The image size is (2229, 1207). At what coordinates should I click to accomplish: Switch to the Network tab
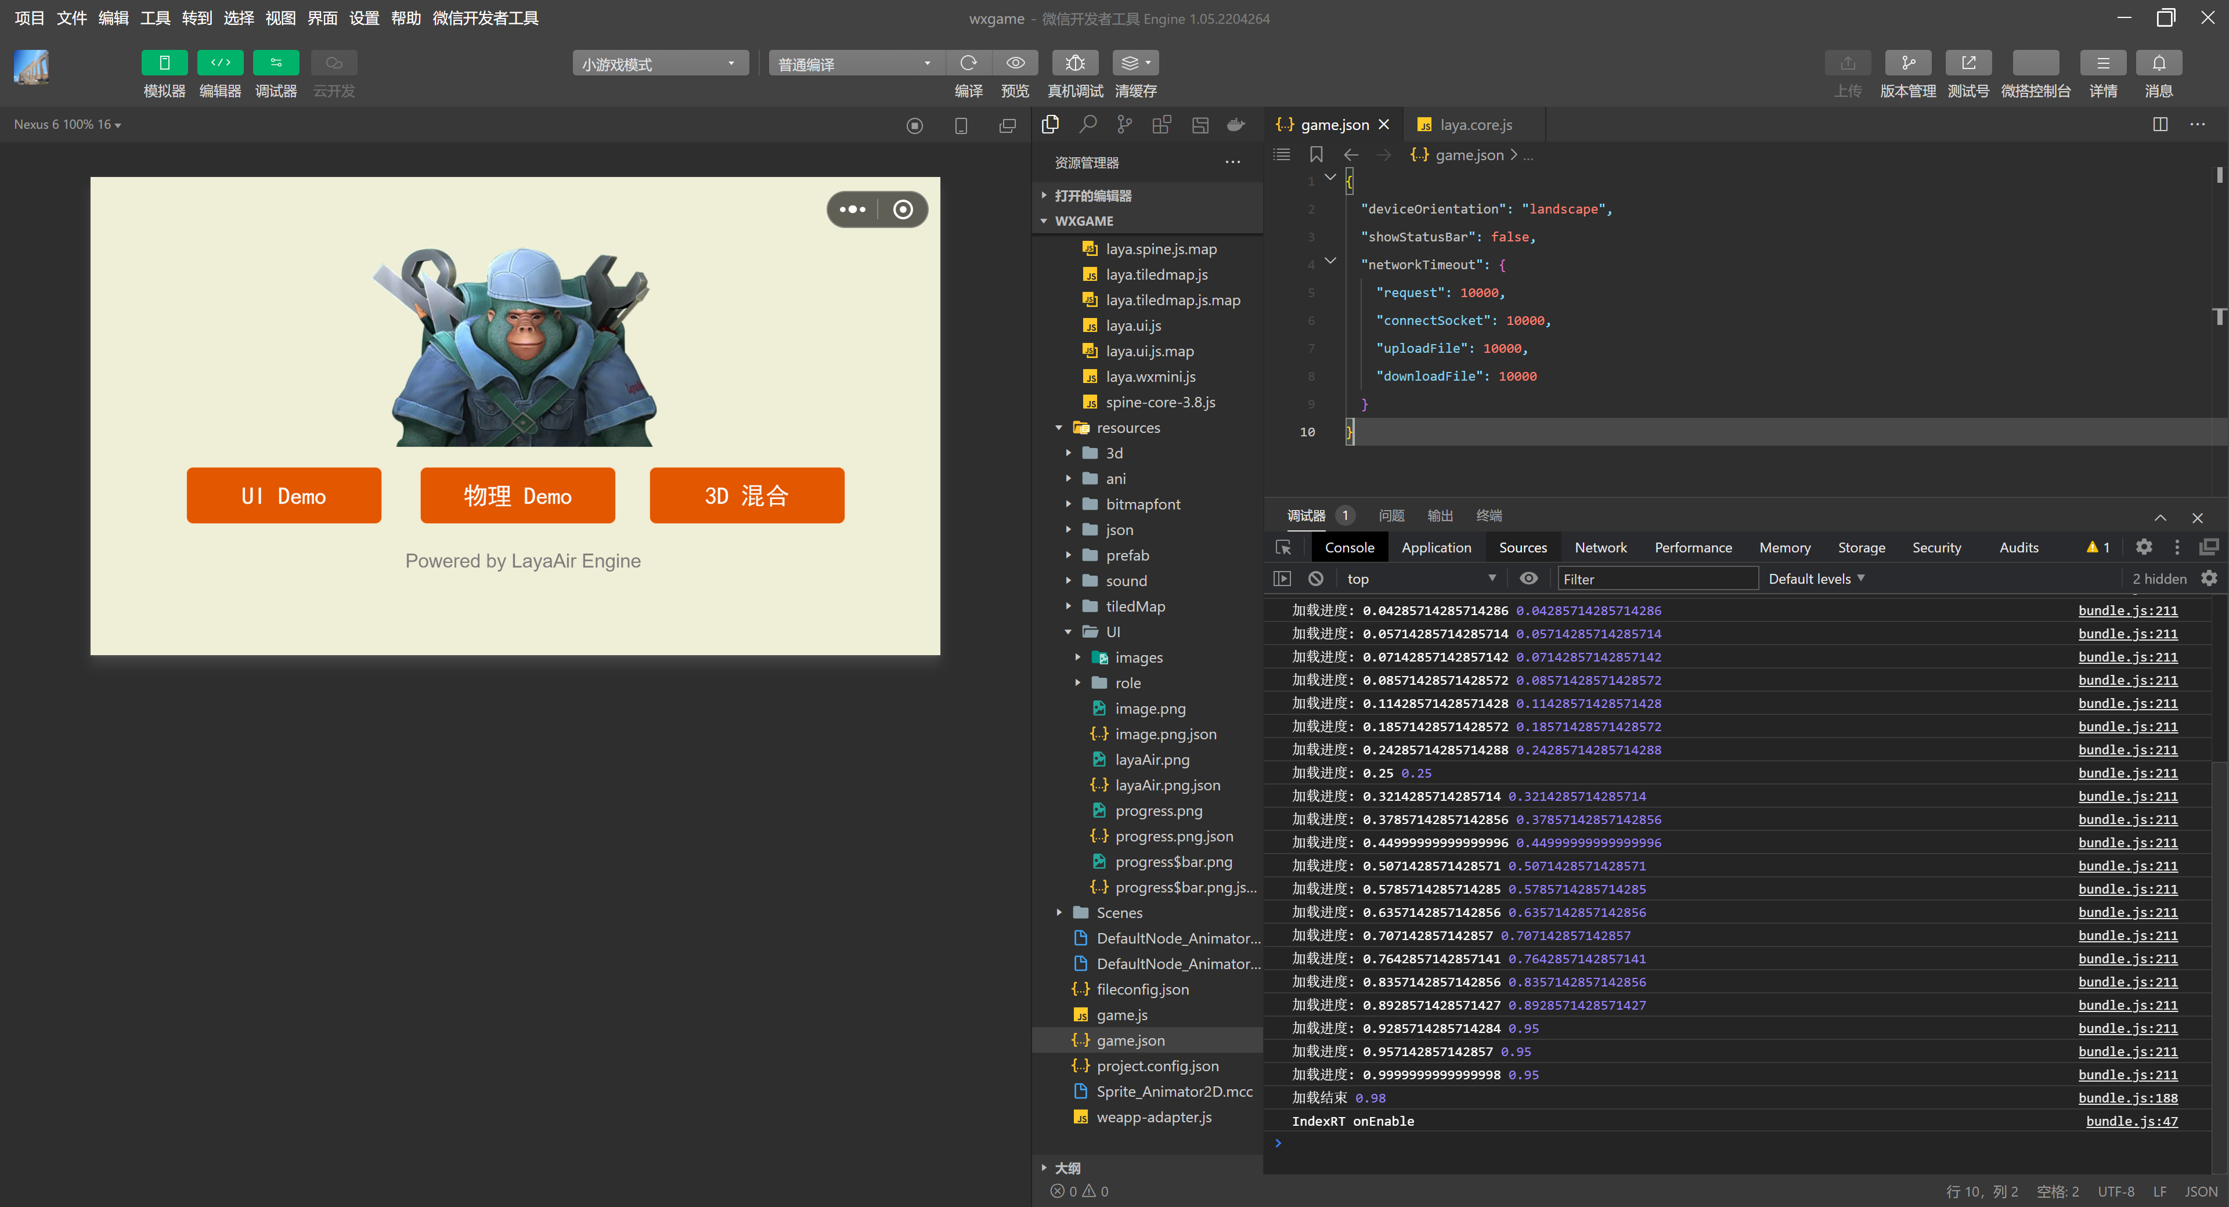(1600, 547)
